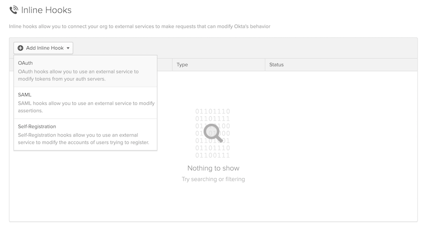428x234 pixels.
Task: Pick the Self-Registration hook option
Action: [85, 134]
